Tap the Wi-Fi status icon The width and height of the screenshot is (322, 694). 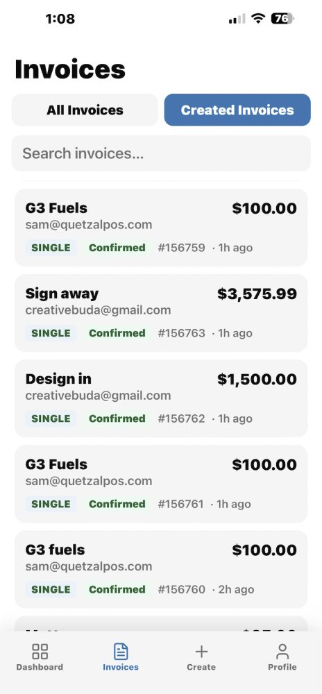(x=257, y=18)
